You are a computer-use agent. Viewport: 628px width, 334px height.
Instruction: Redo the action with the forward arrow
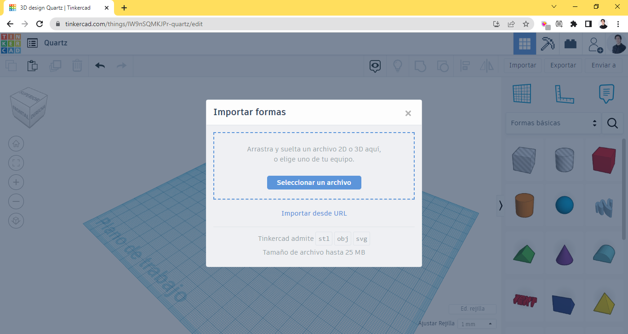coord(121,66)
